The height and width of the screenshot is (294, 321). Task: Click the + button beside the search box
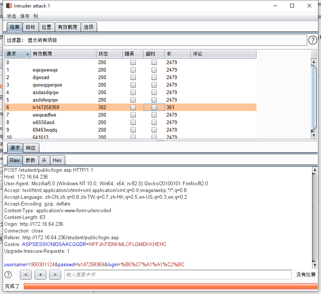40,274
